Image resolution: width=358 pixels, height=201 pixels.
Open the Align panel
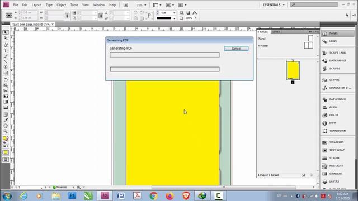pyautogui.click(x=338, y=107)
